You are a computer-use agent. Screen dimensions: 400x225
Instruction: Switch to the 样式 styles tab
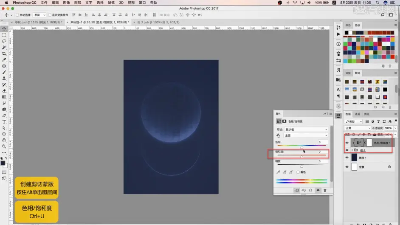[358, 73]
